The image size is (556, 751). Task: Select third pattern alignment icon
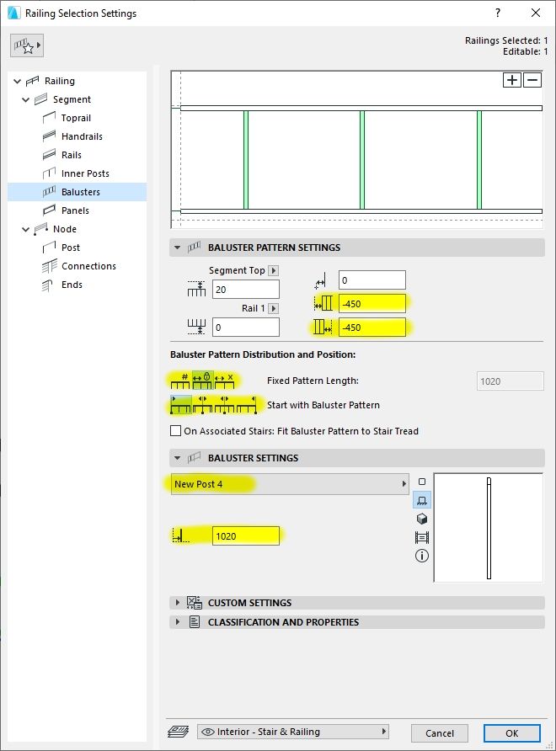point(224,405)
